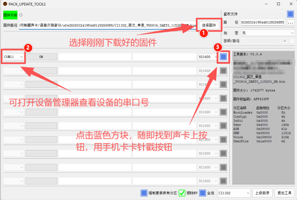Toggle the radio indicator beside 固件升级
This screenshot has height=200, width=297.
click(21, 15)
